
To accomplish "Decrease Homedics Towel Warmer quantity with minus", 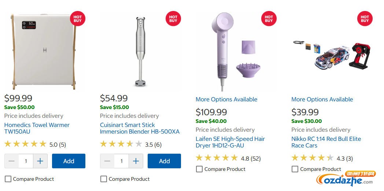I will [x=11, y=161].
